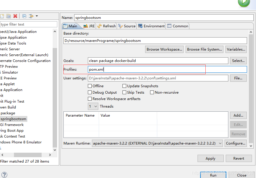Click the Browse File System... button

click(x=205, y=49)
